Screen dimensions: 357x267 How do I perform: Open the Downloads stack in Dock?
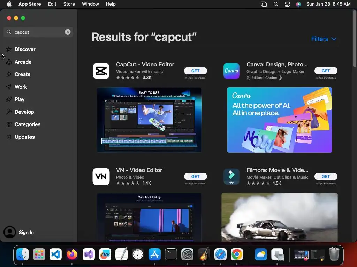coord(278,254)
